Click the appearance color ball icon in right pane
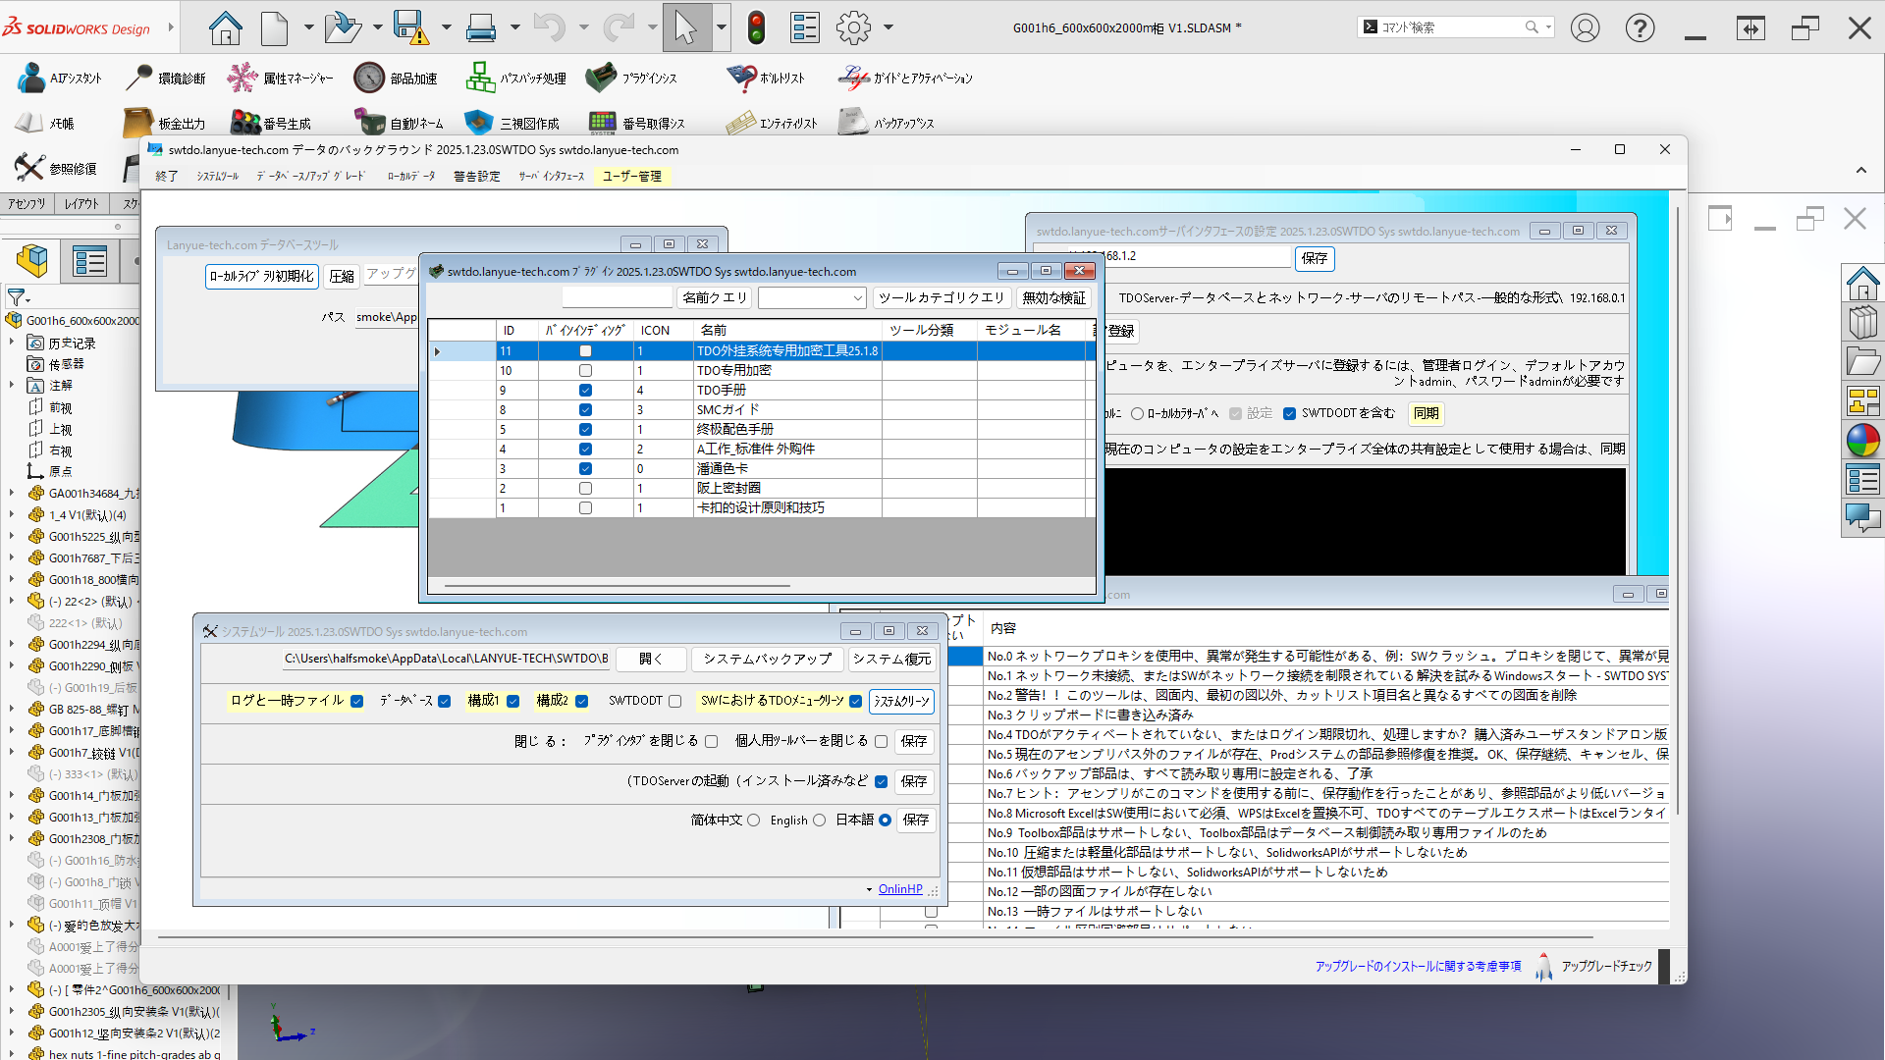 [x=1862, y=441]
